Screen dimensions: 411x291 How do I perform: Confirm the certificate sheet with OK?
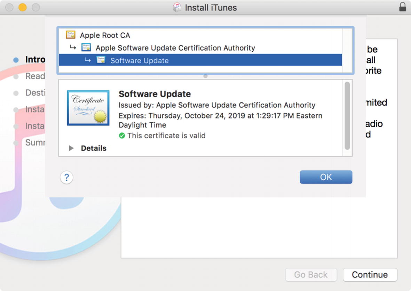tap(326, 177)
